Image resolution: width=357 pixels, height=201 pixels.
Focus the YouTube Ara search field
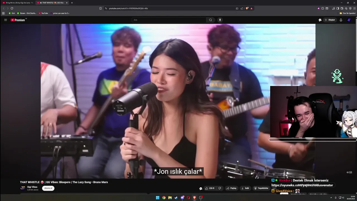[169, 20]
